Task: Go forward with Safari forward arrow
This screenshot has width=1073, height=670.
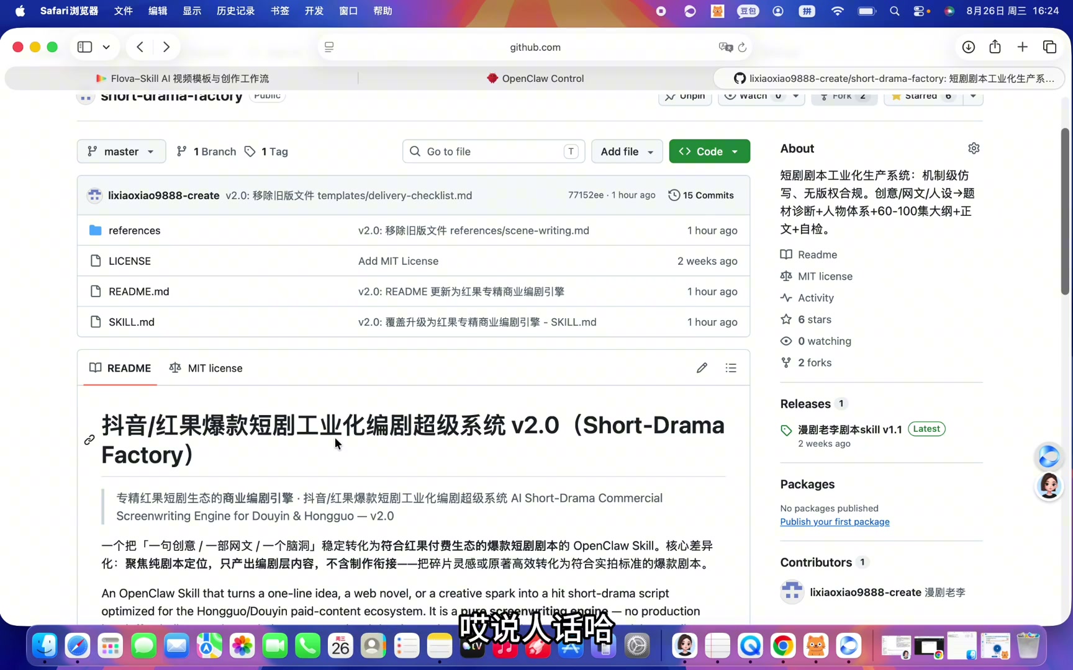Action: pyautogui.click(x=166, y=47)
